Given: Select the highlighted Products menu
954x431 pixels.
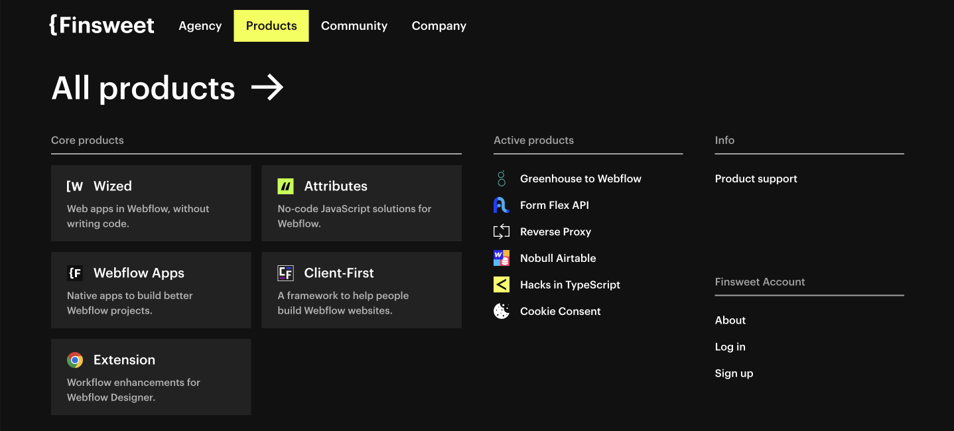Looking at the screenshot, I should click(x=271, y=26).
